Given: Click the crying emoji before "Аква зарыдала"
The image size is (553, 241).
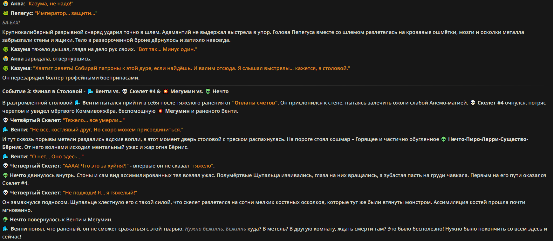Looking at the screenshot, I should [5, 59].
